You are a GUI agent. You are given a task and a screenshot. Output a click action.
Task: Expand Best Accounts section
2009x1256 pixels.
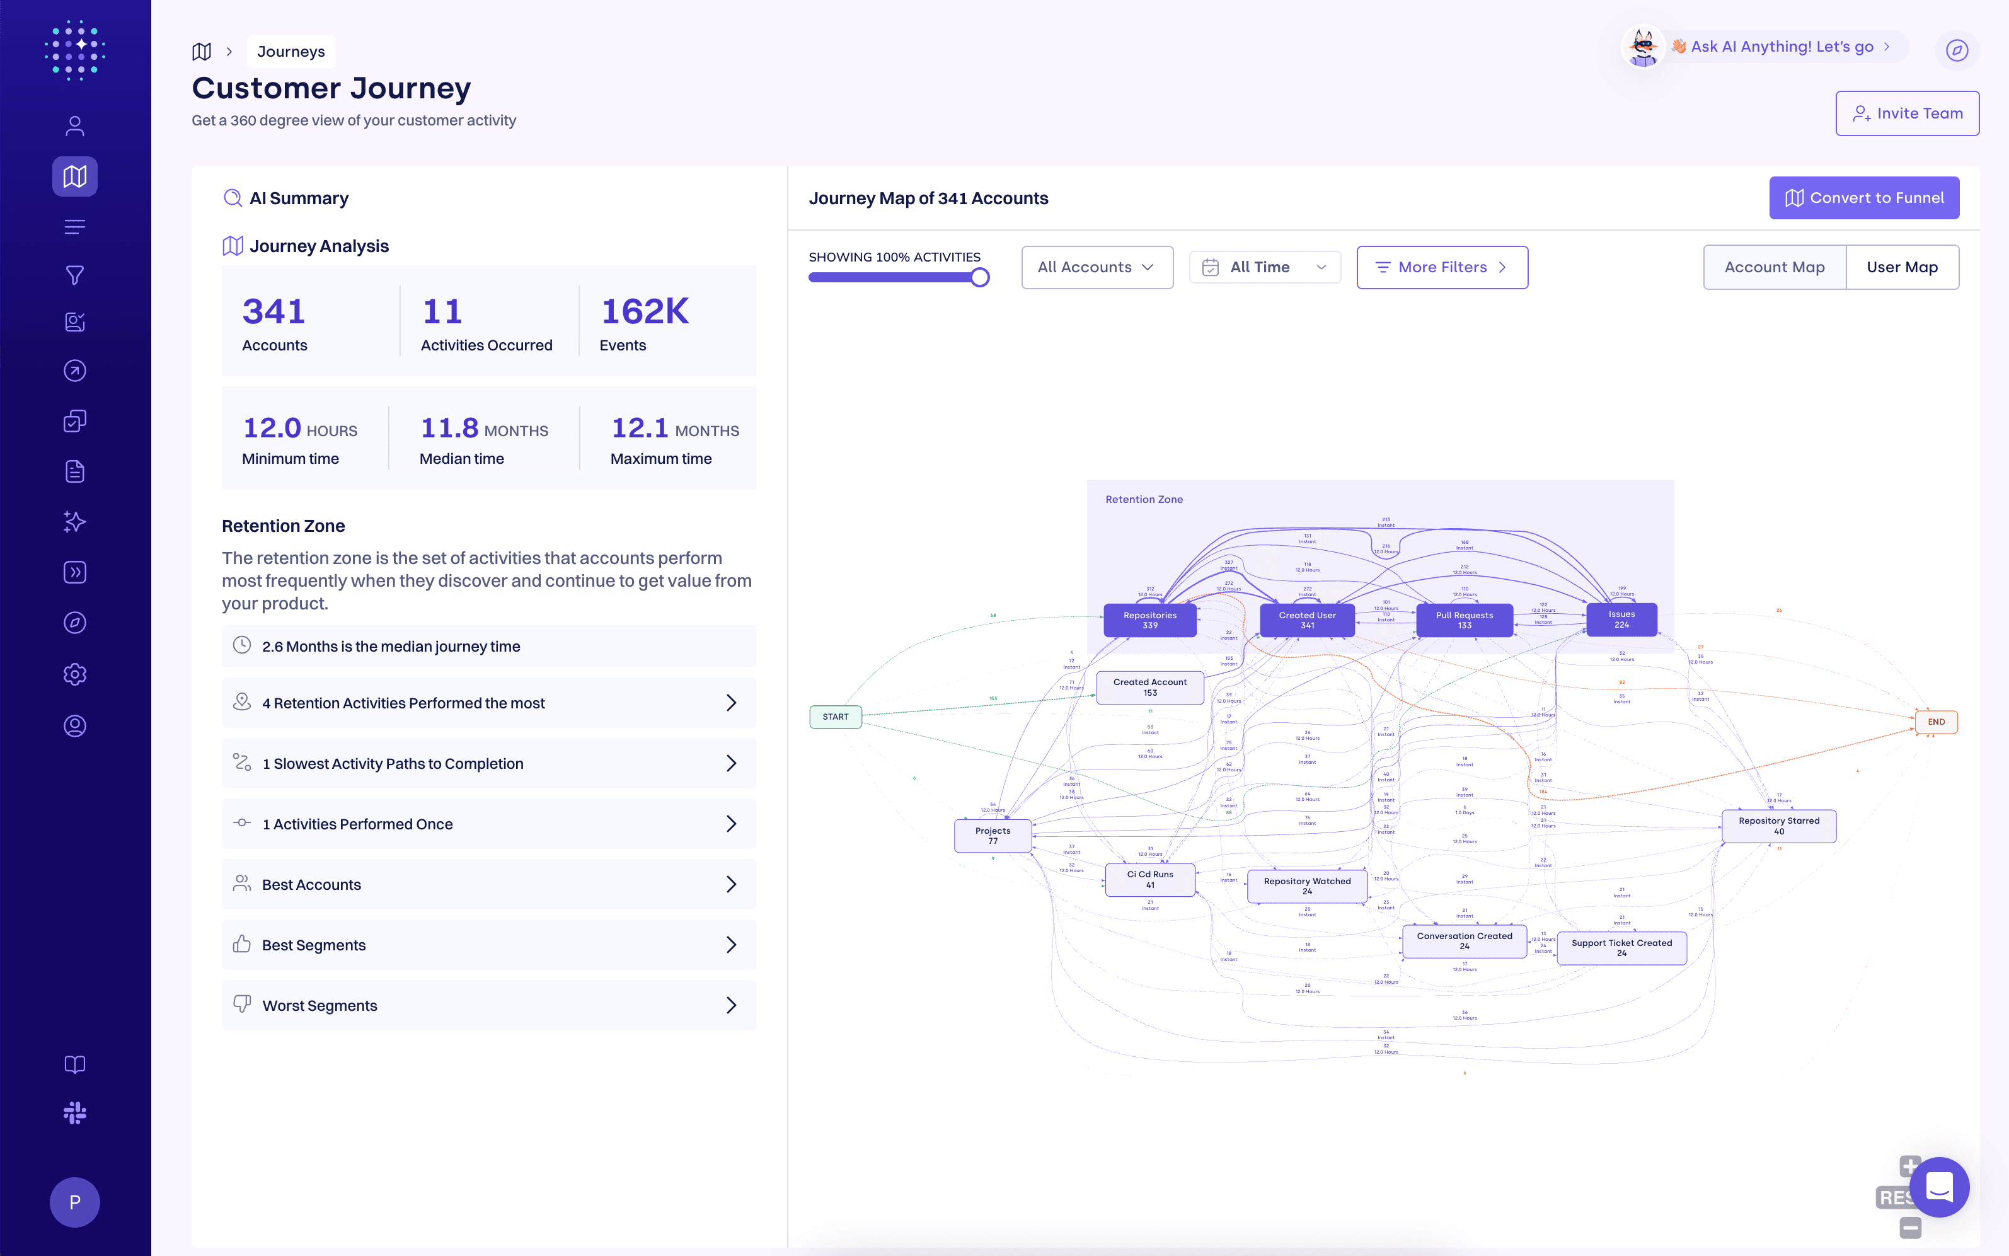488,884
